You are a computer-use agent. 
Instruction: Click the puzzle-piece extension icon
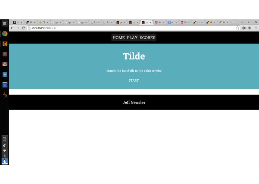point(250,28)
